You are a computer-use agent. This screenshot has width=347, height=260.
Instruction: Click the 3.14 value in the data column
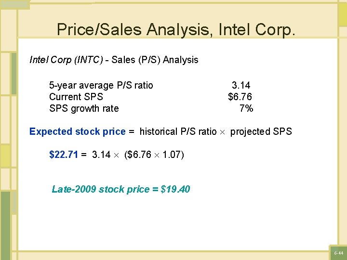tap(241, 85)
